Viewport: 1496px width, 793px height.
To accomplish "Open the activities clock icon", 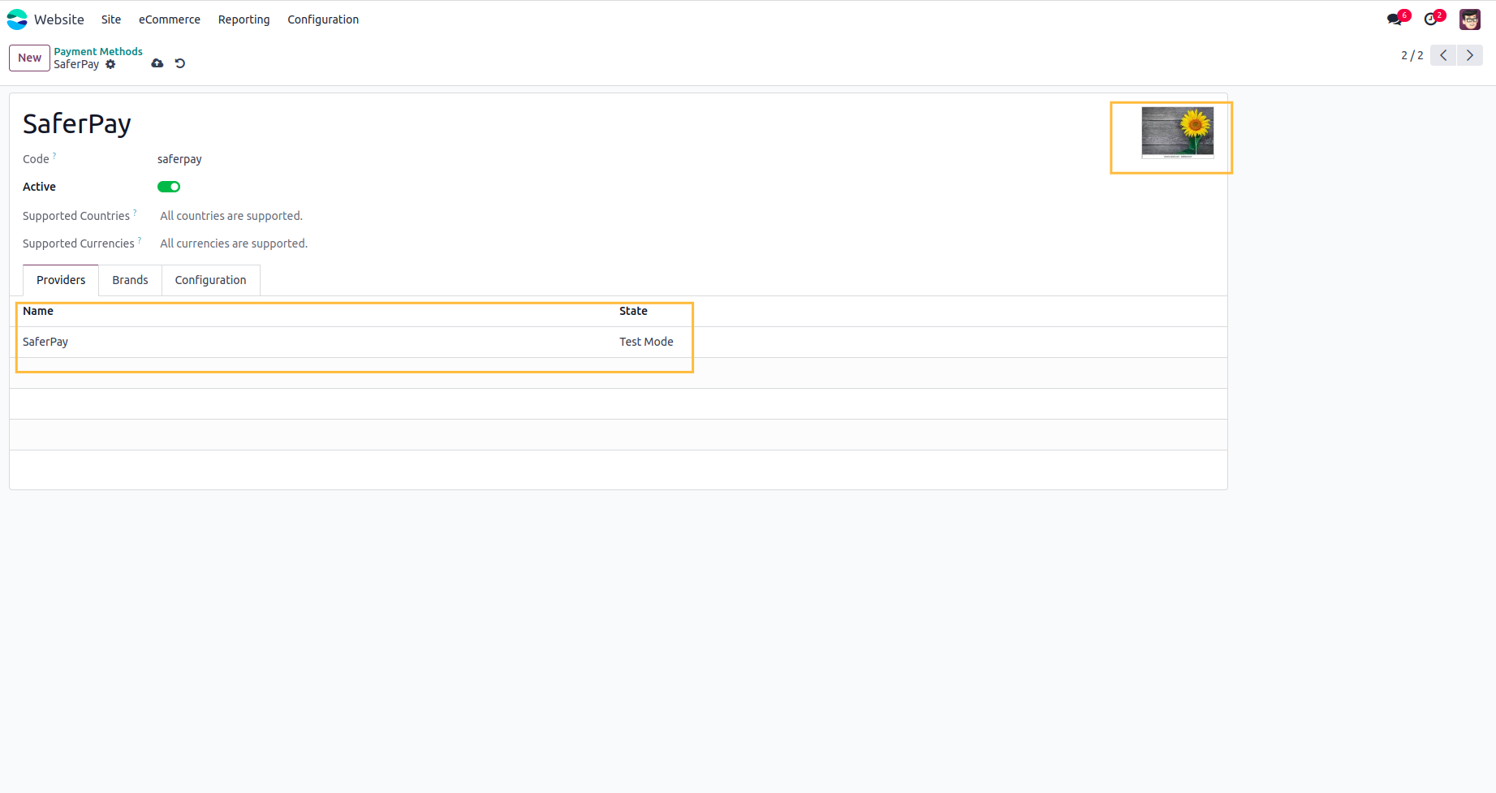I will (x=1432, y=19).
